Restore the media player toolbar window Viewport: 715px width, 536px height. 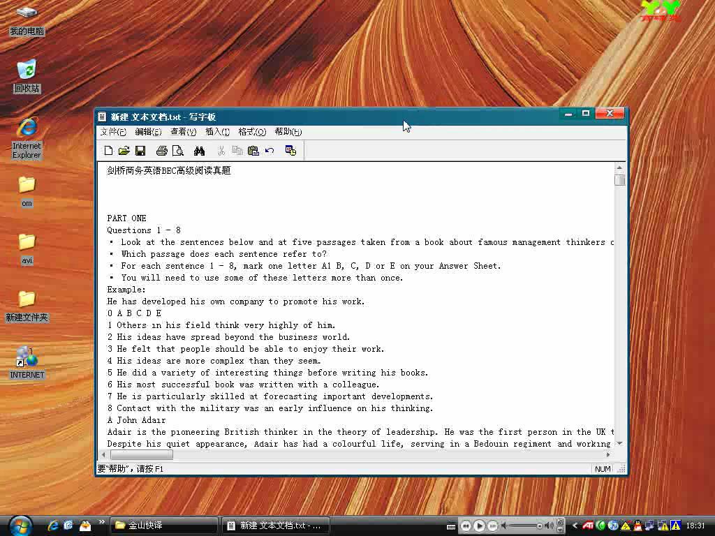[561, 522]
